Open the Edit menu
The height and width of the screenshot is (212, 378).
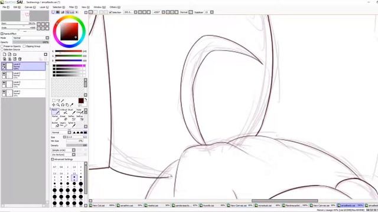point(17,7)
